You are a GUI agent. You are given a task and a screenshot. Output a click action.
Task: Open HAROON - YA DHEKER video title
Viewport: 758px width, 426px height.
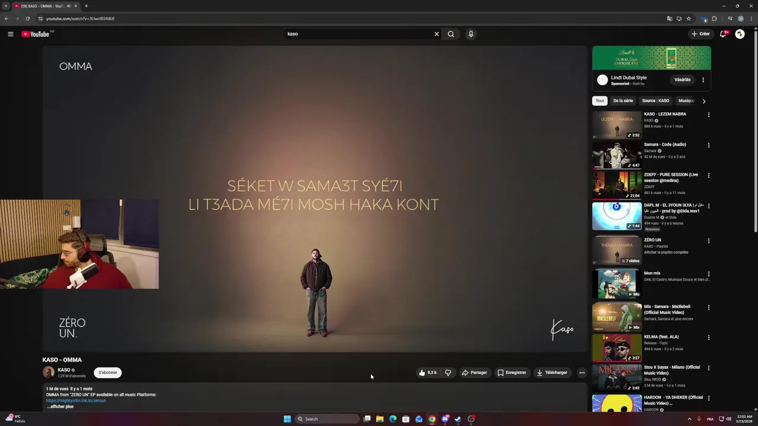673,400
